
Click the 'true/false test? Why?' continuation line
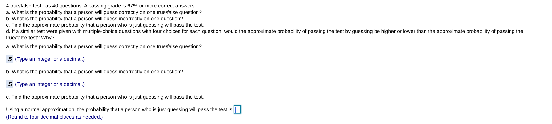tap(30, 38)
